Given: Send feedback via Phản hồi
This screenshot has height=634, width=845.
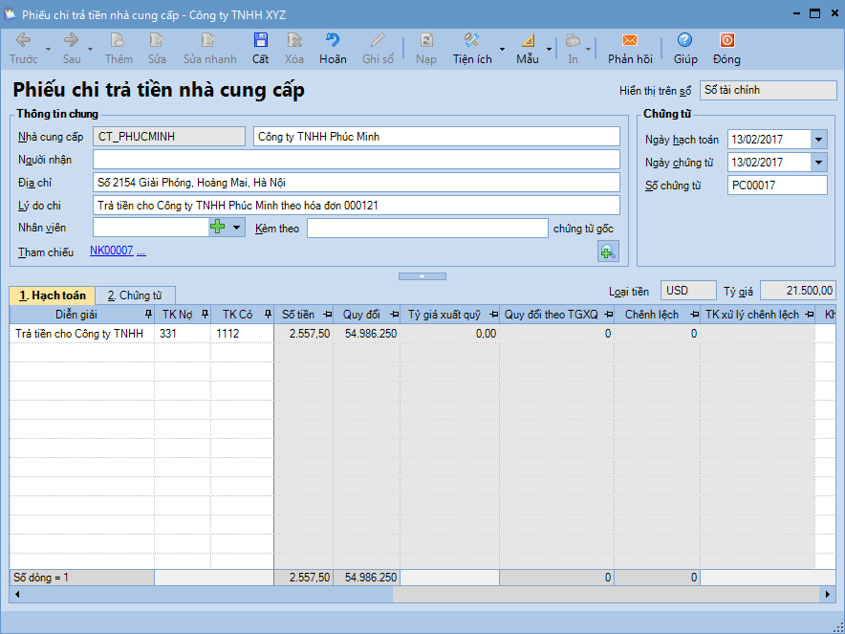Looking at the screenshot, I should [630, 48].
